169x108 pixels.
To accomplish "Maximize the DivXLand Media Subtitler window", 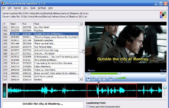I will [x=161, y=3].
